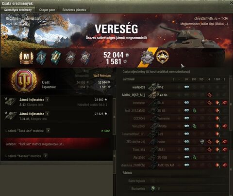Screen dimensions: 233x196
Task: Click the Bázisvédés shield icon
Action: [x=153, y=188]
